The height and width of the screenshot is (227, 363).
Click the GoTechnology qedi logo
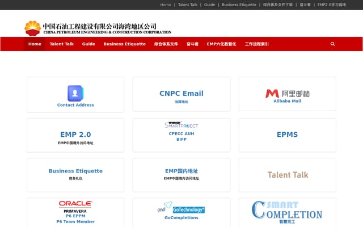pyautogui.click(x=181, y=207)
